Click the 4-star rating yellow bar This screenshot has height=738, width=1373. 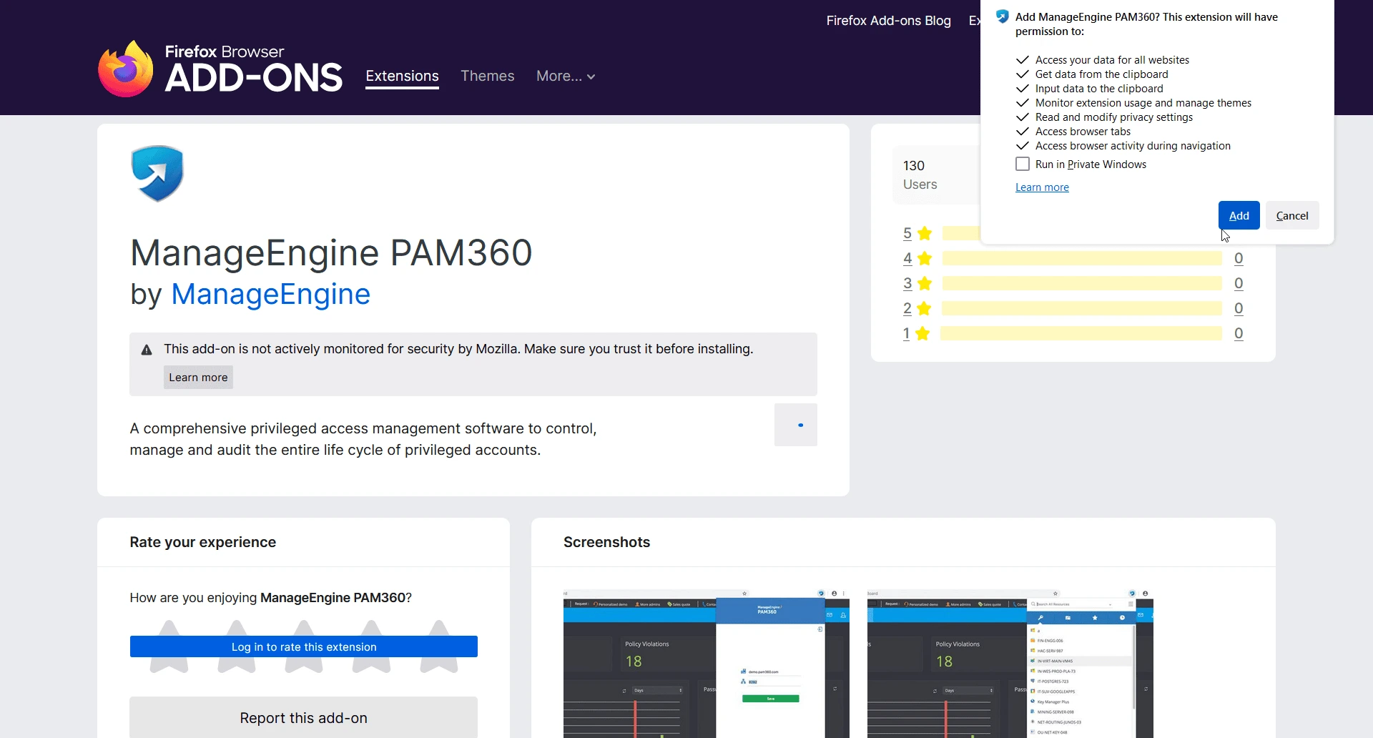(x=1081, y=258)
